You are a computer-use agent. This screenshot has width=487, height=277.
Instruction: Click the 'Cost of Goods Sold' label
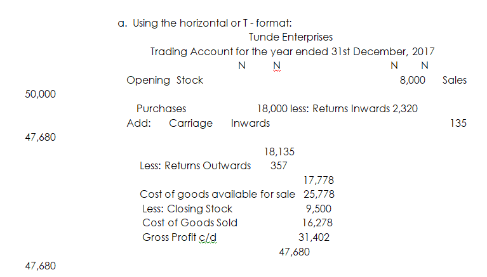click(190, 222)
